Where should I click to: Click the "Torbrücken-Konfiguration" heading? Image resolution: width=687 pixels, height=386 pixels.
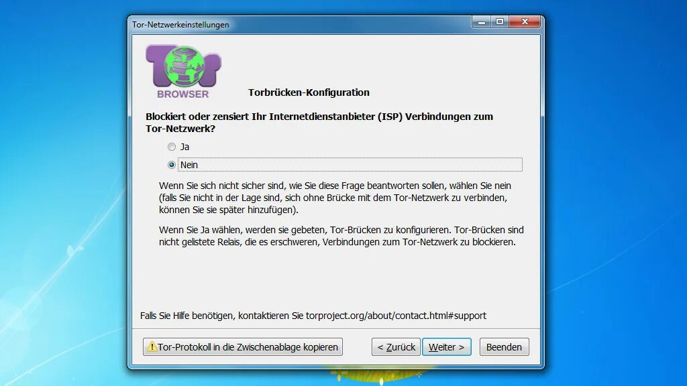[309, 92]
